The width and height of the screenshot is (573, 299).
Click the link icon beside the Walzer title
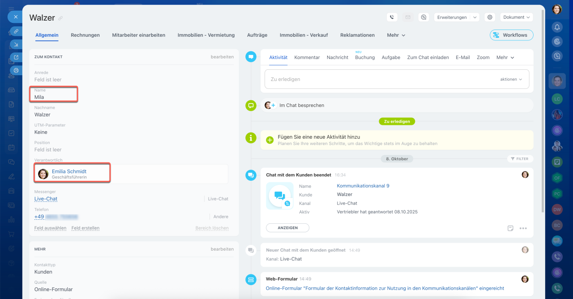[x=61, y=18]
